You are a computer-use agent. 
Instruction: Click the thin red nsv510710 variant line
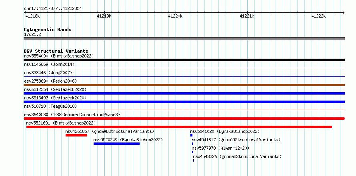pos(184,110)
